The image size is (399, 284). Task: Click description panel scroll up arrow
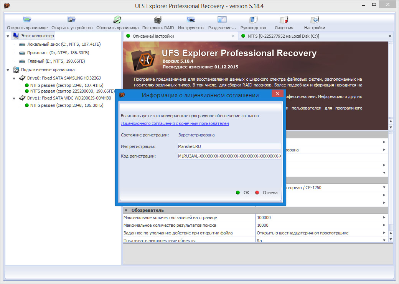tap(391, 121)
